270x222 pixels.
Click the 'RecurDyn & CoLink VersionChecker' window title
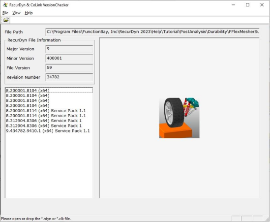[x=39, y=5]
